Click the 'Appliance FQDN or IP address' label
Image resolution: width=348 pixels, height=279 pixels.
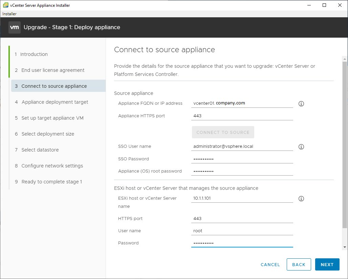[150, 103]
